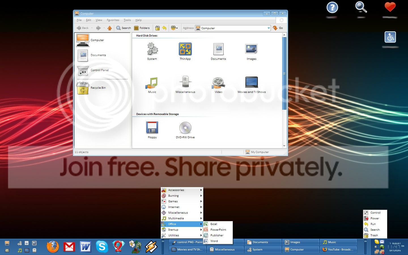This screenshot has width=408, height=255.
Task: Open the Back button history dropdown
Action: click(92, 28)
